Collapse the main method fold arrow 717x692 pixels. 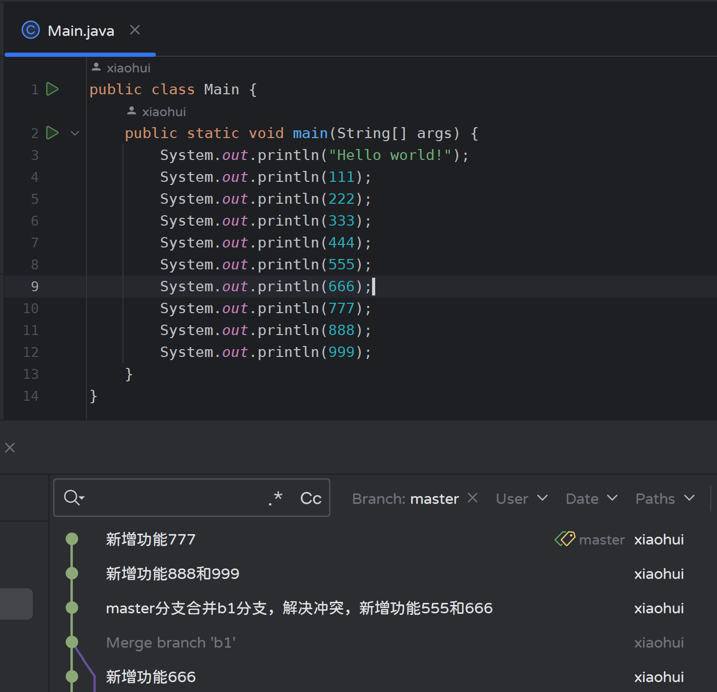75,133
